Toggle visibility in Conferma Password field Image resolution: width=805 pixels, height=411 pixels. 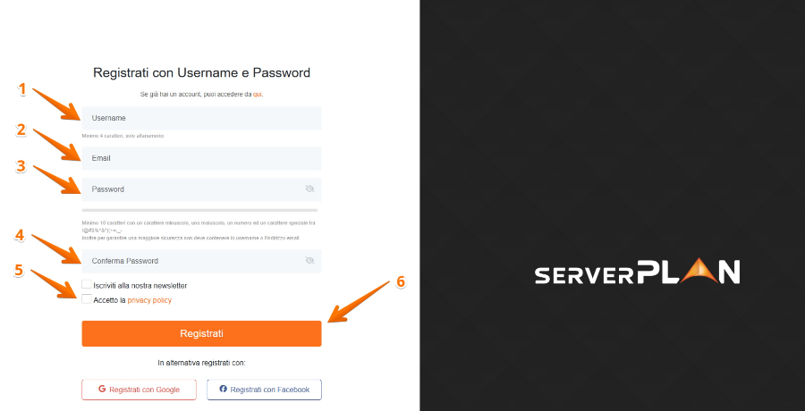click(x=309, y=261)
